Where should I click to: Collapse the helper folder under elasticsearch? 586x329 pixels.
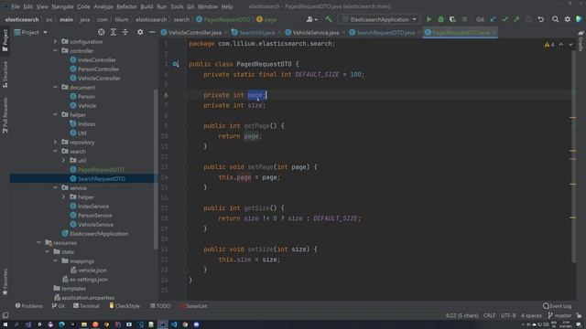coord(55,114)
